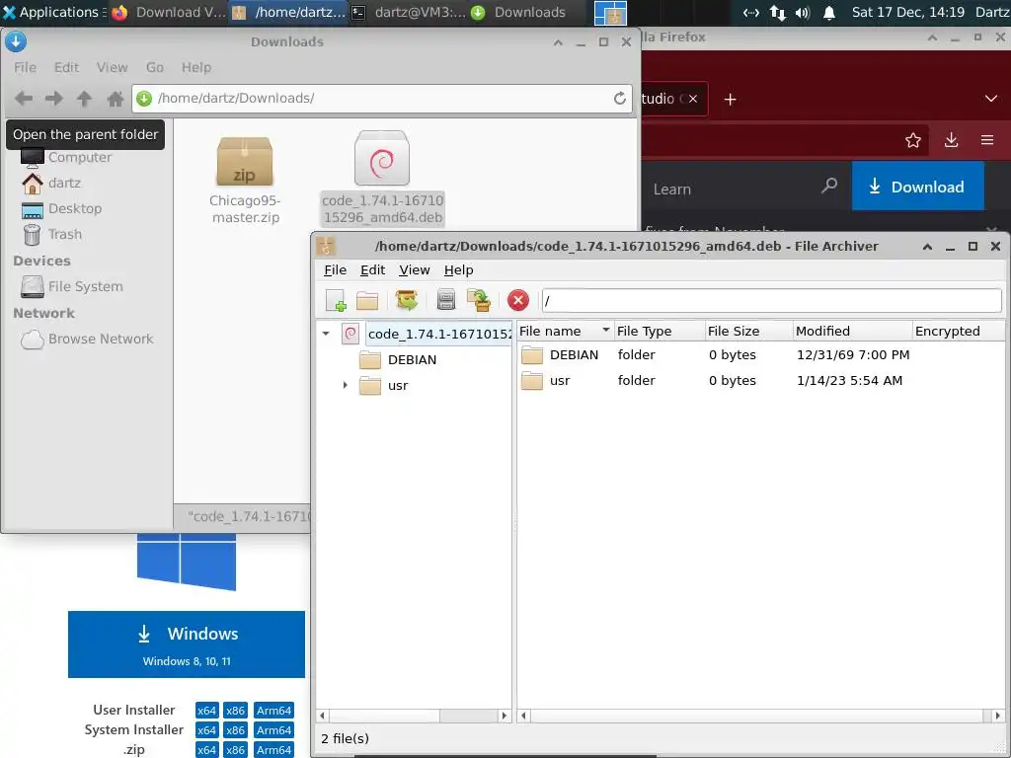Click the Extract files icon with green arrow
This screenshot has width=1011, height=758.
click(x=406, y=300)
